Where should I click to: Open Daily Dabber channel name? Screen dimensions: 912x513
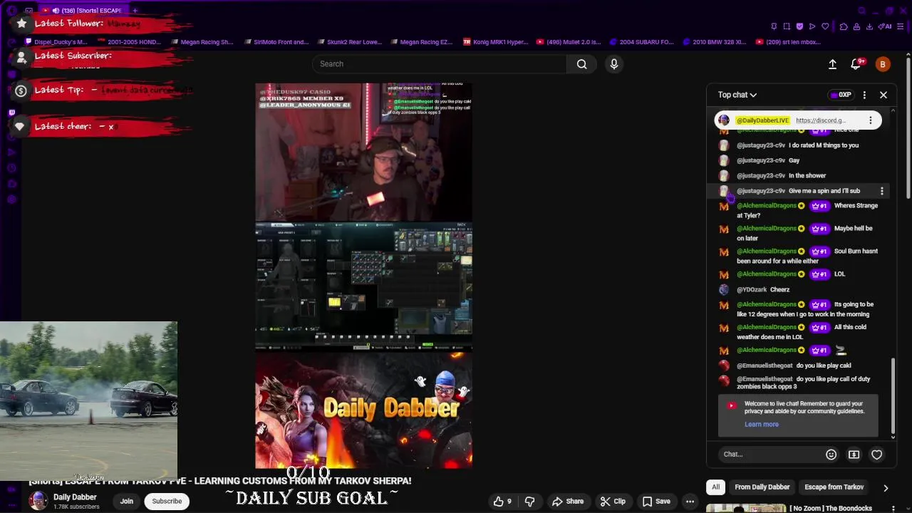click(x=75, y=497)
